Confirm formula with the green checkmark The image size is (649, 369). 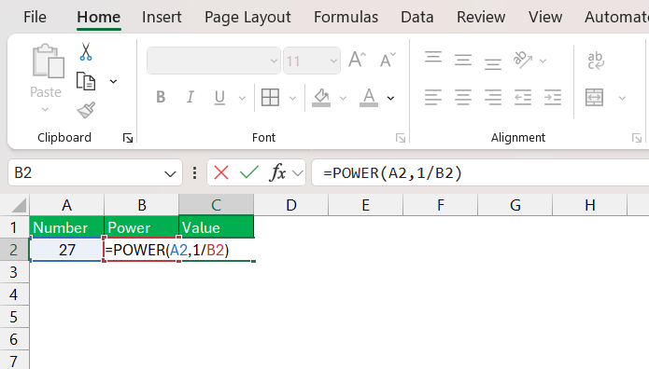249,172
